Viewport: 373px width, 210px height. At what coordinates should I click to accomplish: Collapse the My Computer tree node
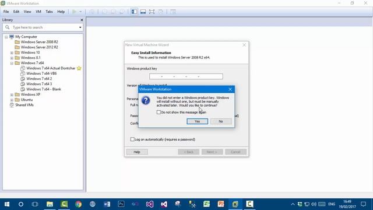6,37
